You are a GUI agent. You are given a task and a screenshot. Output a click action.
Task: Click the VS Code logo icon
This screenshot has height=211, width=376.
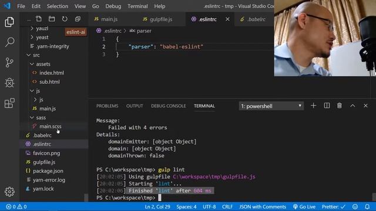7,6
